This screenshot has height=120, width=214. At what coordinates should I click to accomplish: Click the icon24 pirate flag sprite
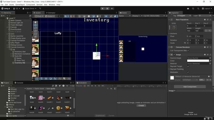(x=32, y=108)
